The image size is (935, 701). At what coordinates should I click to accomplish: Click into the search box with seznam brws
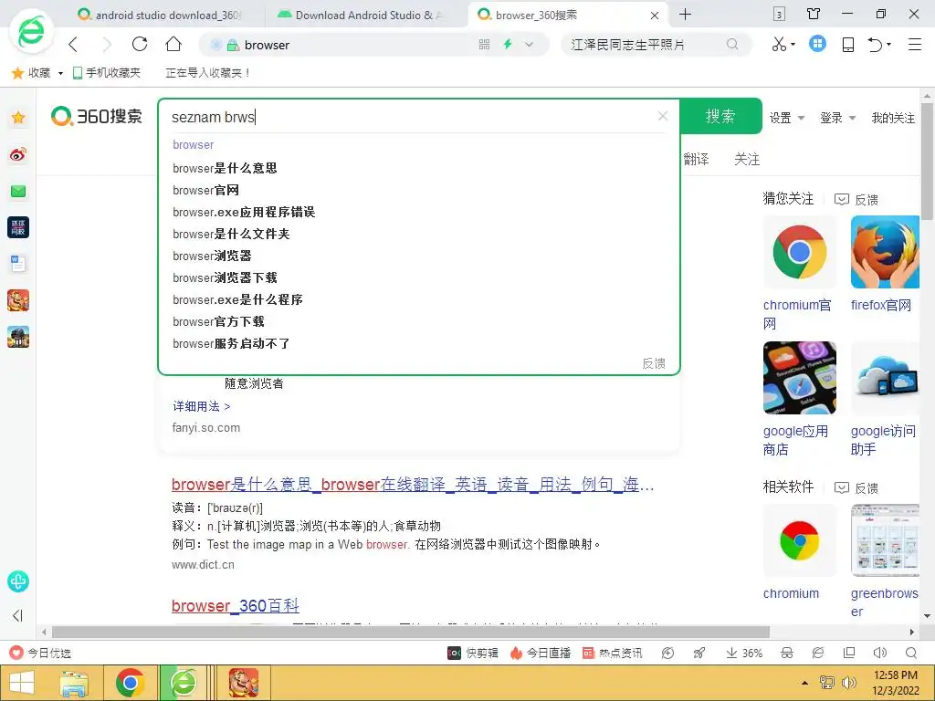pos(412,117)
